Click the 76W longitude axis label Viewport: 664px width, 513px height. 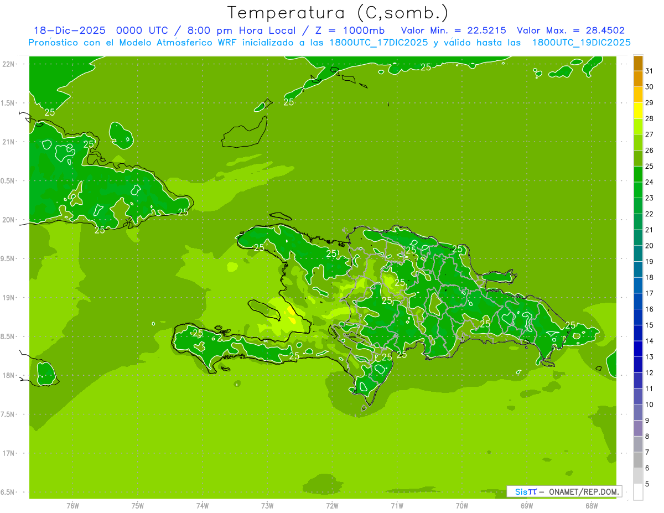72,506
